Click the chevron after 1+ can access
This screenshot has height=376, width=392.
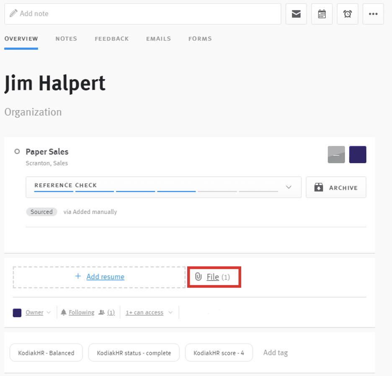tap(170, 312)
